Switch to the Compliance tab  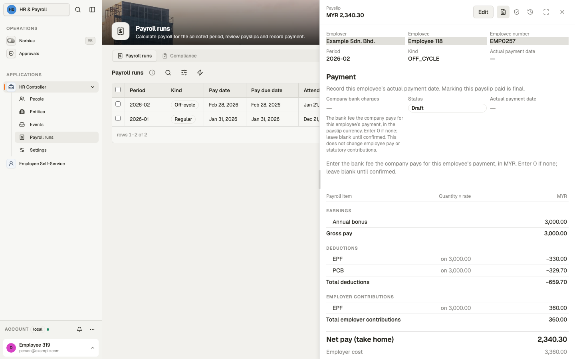click(179, 56)
